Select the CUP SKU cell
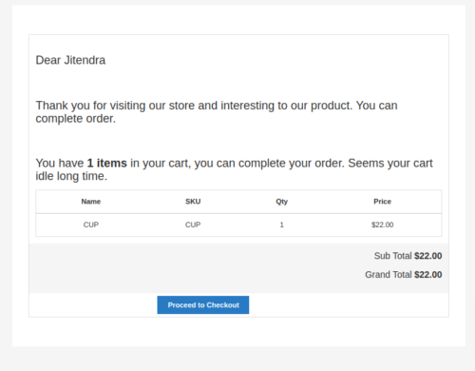The height and width of the screenshot is (371, 475). (x=193, y=225)
